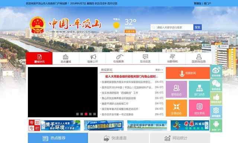Open the red headline 省人大常委会组织省相关部门
Viewport: 238px width, 143px height.
click(131, 77)
